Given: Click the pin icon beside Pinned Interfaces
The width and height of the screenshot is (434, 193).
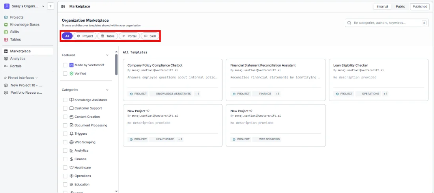Looking at the screenshot, I should pos(5,78).
